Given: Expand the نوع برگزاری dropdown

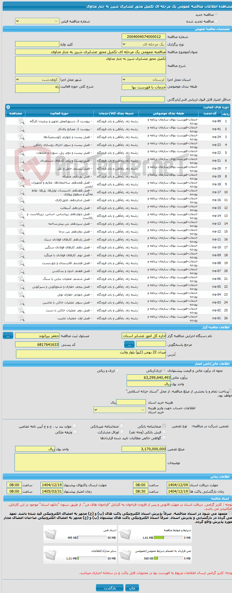Looking at the screenshot, I should 144,44.
